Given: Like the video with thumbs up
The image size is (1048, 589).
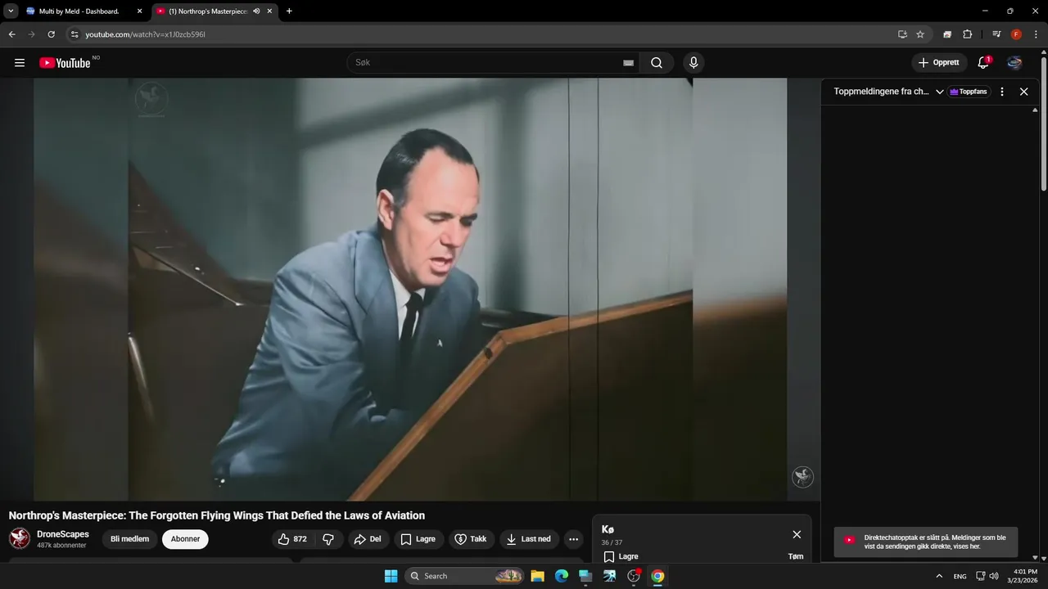Looking at the screenshot, I should (291, 539).
